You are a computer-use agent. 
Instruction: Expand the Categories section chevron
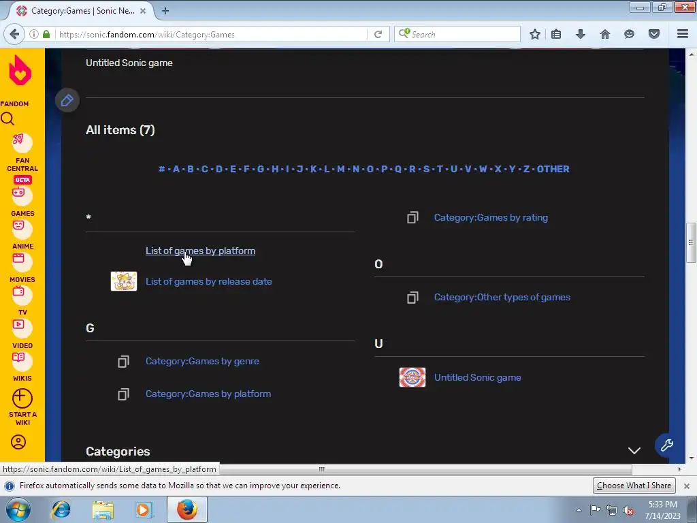634,451
